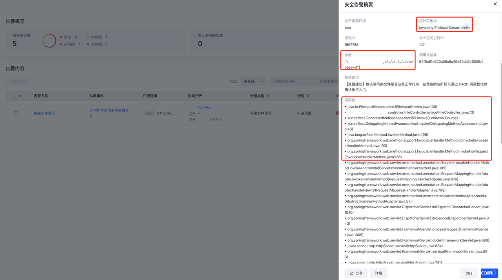The image size is (502, 280).
Task: Click the 从属事件 column header
Action: [x=96, y=96]
